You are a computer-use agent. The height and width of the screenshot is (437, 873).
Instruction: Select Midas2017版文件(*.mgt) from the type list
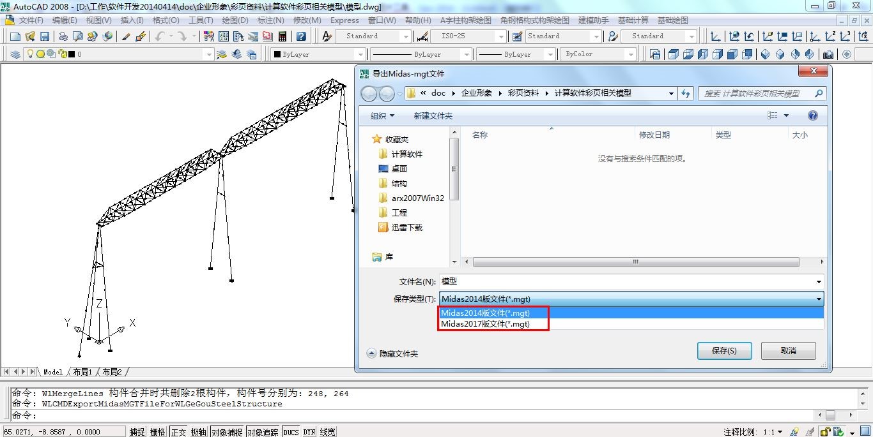[485, 324]
